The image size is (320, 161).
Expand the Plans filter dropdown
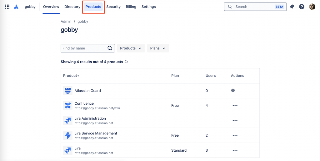point(158,48)
